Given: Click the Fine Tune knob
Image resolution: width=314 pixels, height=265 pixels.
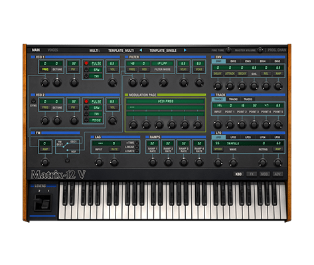Looking at the screenshot, I should pyautogui.click(x=228, y=50).
